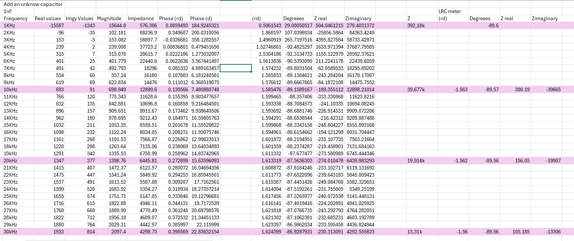Select the LRC Zimaginary value '-19907'
Image resolution: width=574 pixels, height=241 pixels.
(x=553, y=161)
